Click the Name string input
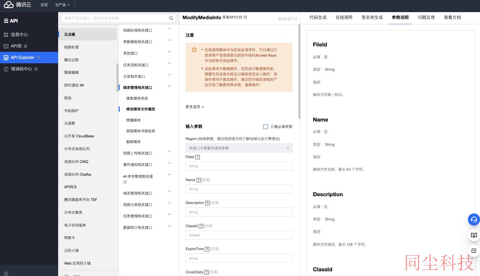 click(239, 189)
